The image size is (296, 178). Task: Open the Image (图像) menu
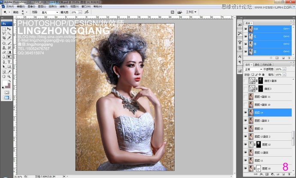tap(31, 6)
